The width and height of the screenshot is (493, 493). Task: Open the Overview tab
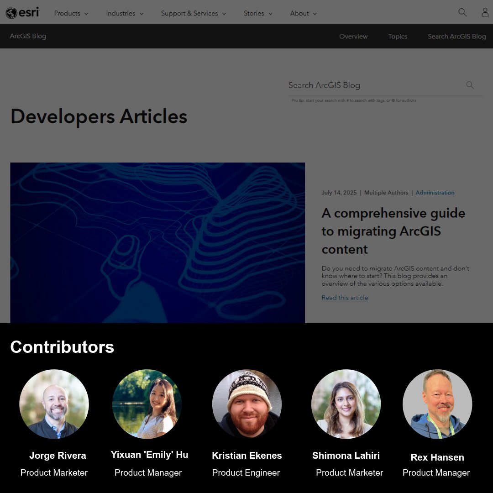point(353,37)
